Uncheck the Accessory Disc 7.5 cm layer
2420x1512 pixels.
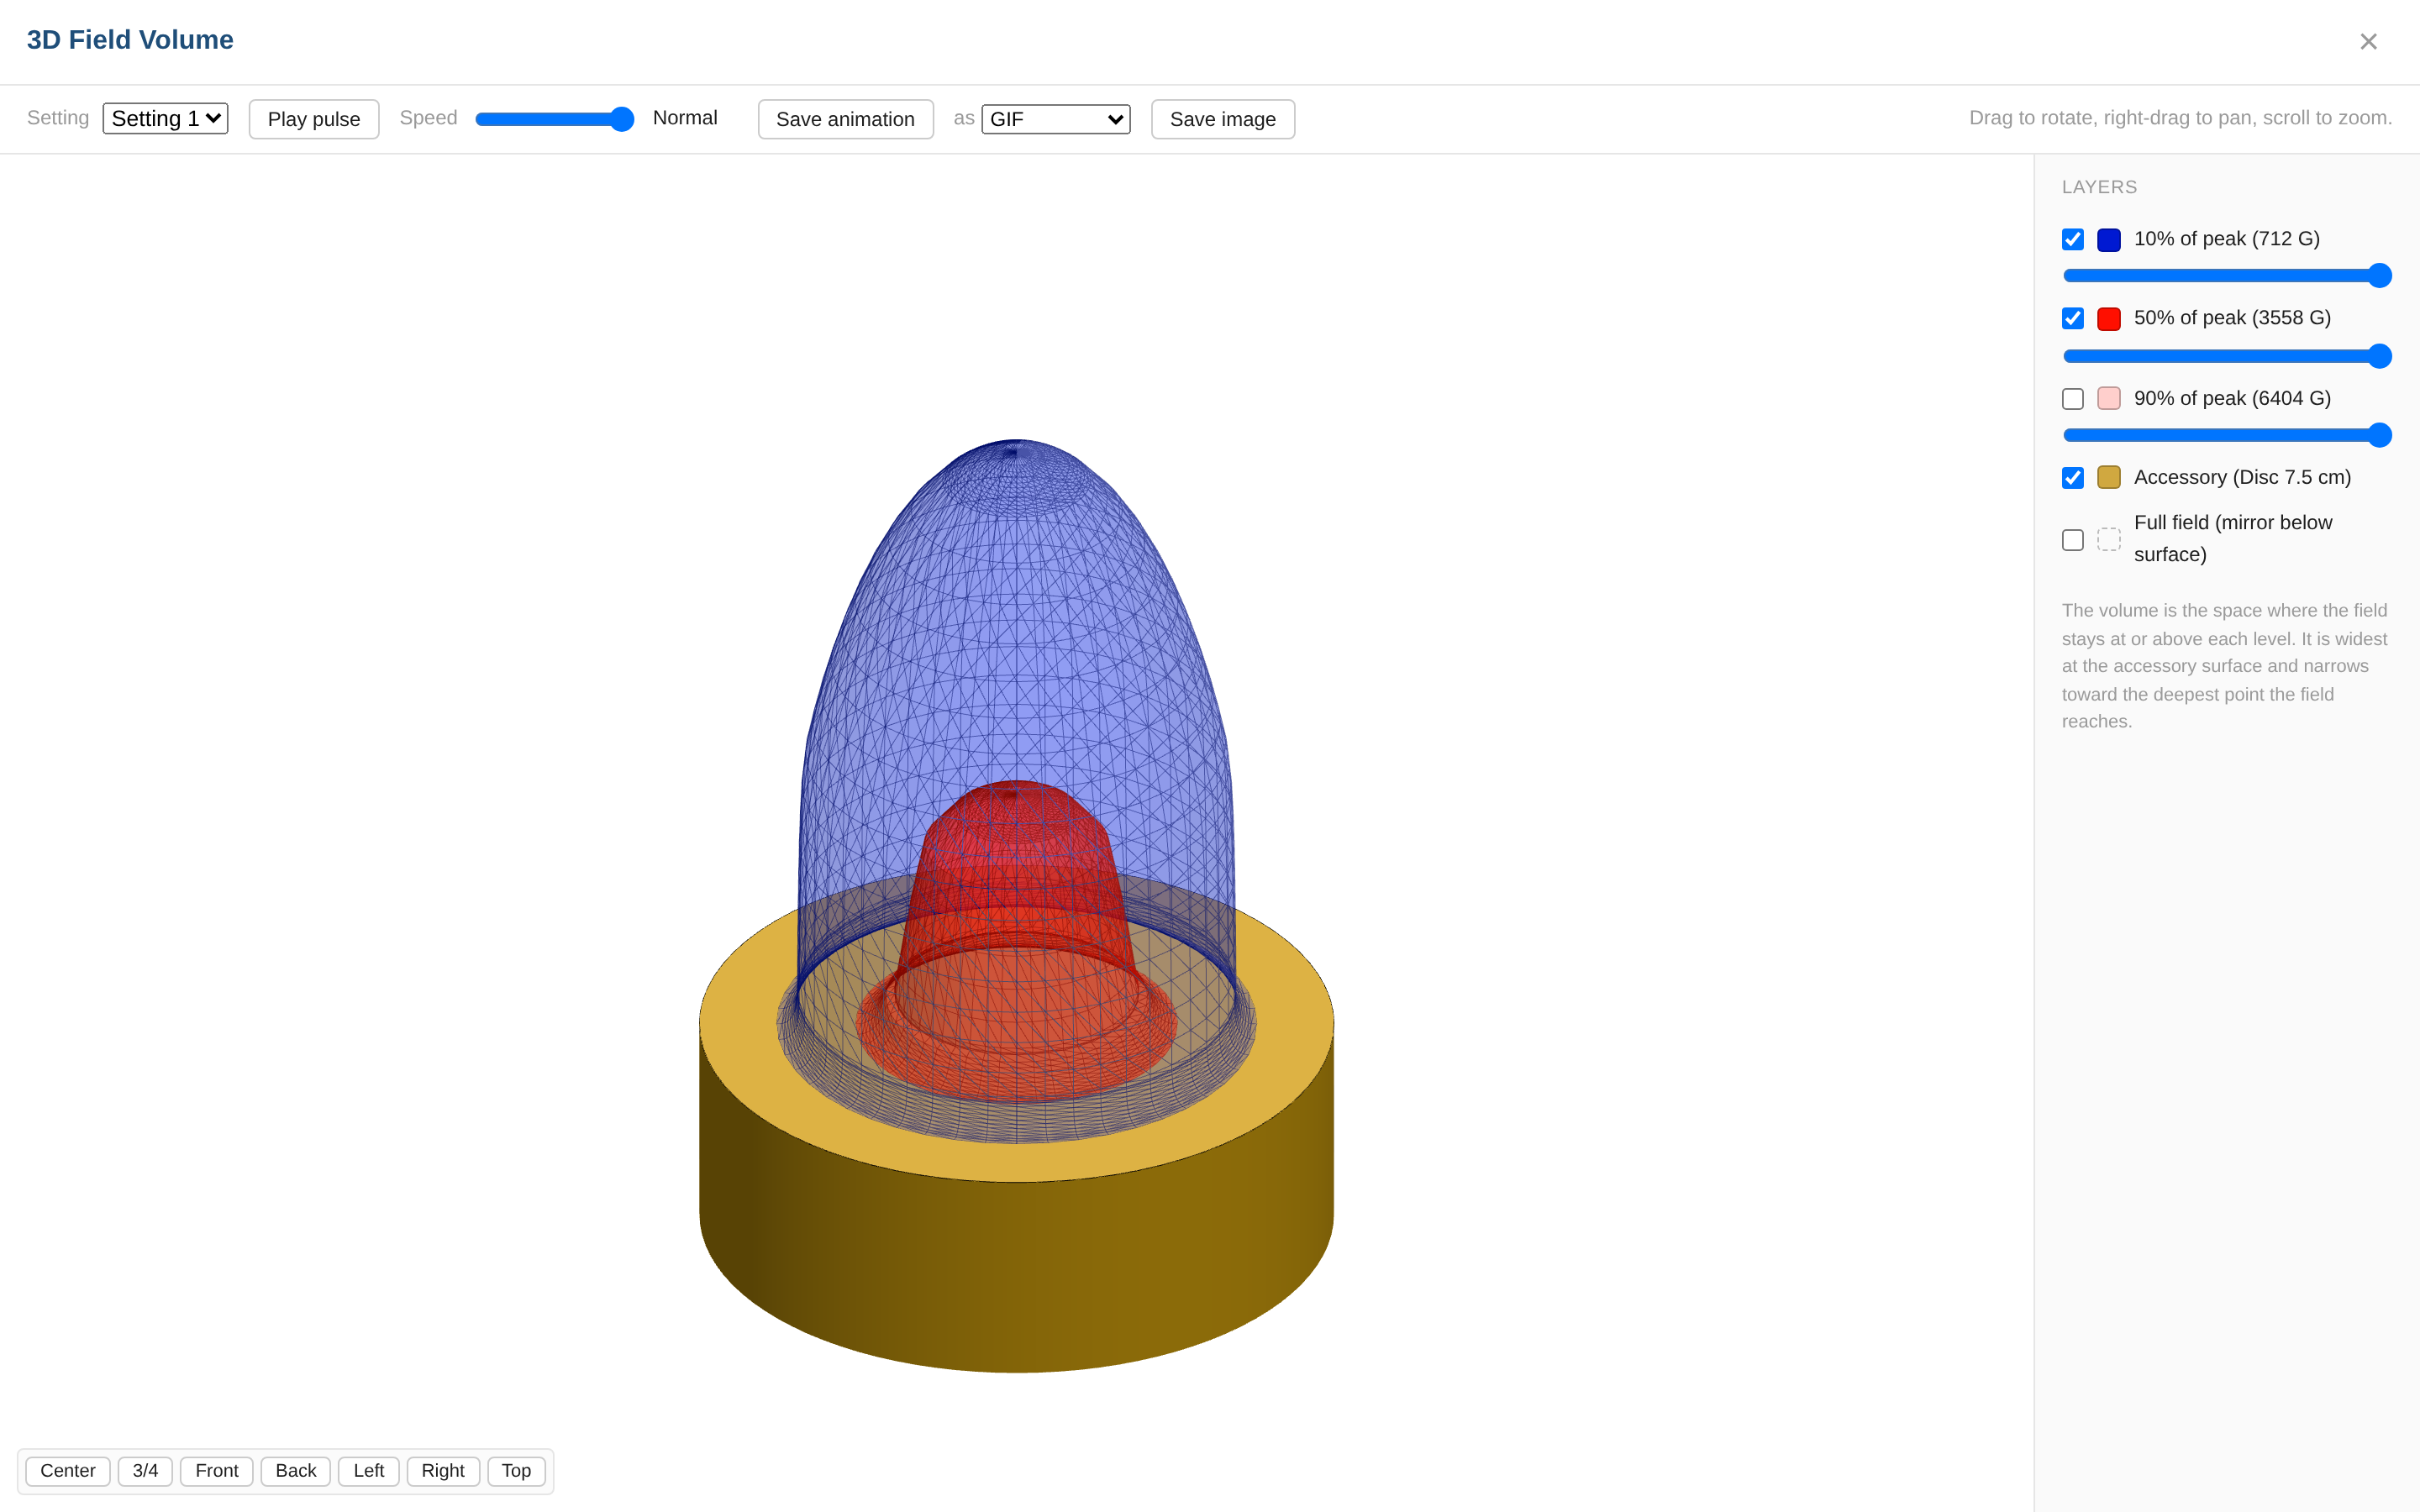(2073, 478)
